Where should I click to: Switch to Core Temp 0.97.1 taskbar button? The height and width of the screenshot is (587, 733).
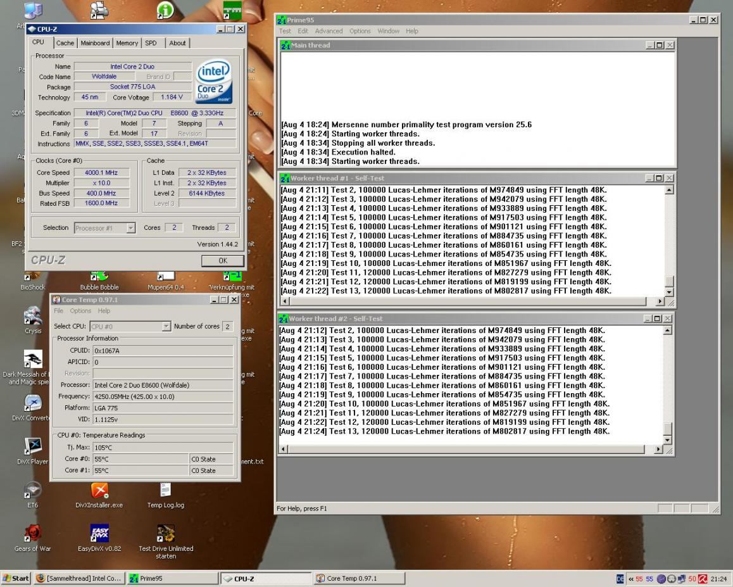point(359,579)
